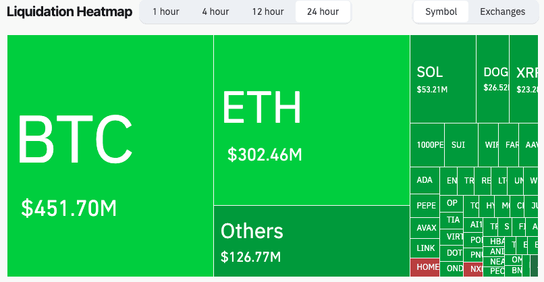
Task: Select the 1 hour timeframe tab
Action: tap(165, 11)
